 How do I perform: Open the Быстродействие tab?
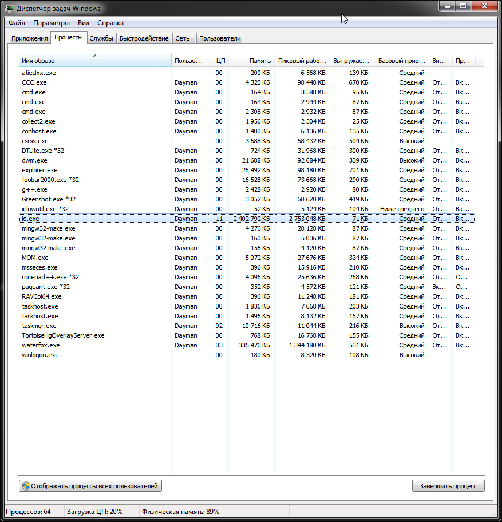[144, 38]
